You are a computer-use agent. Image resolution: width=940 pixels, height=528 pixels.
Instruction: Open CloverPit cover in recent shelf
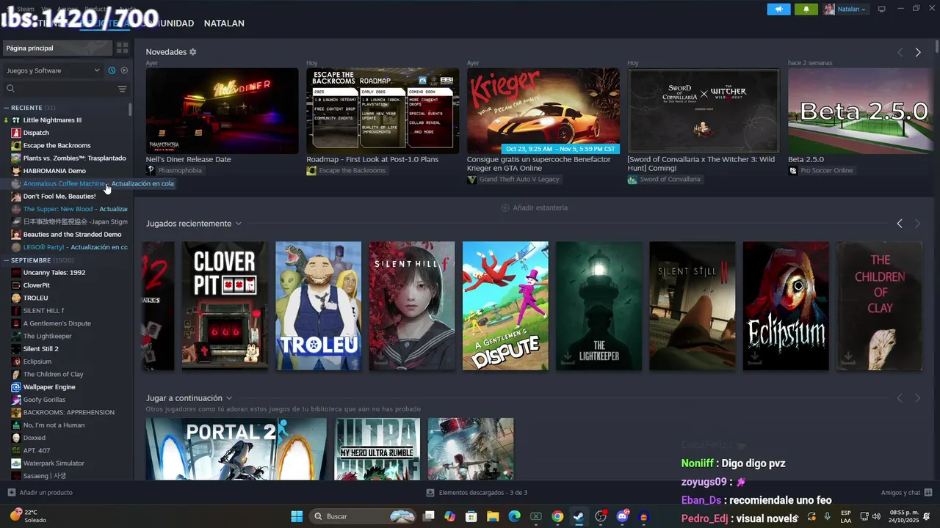coord(225,306)
